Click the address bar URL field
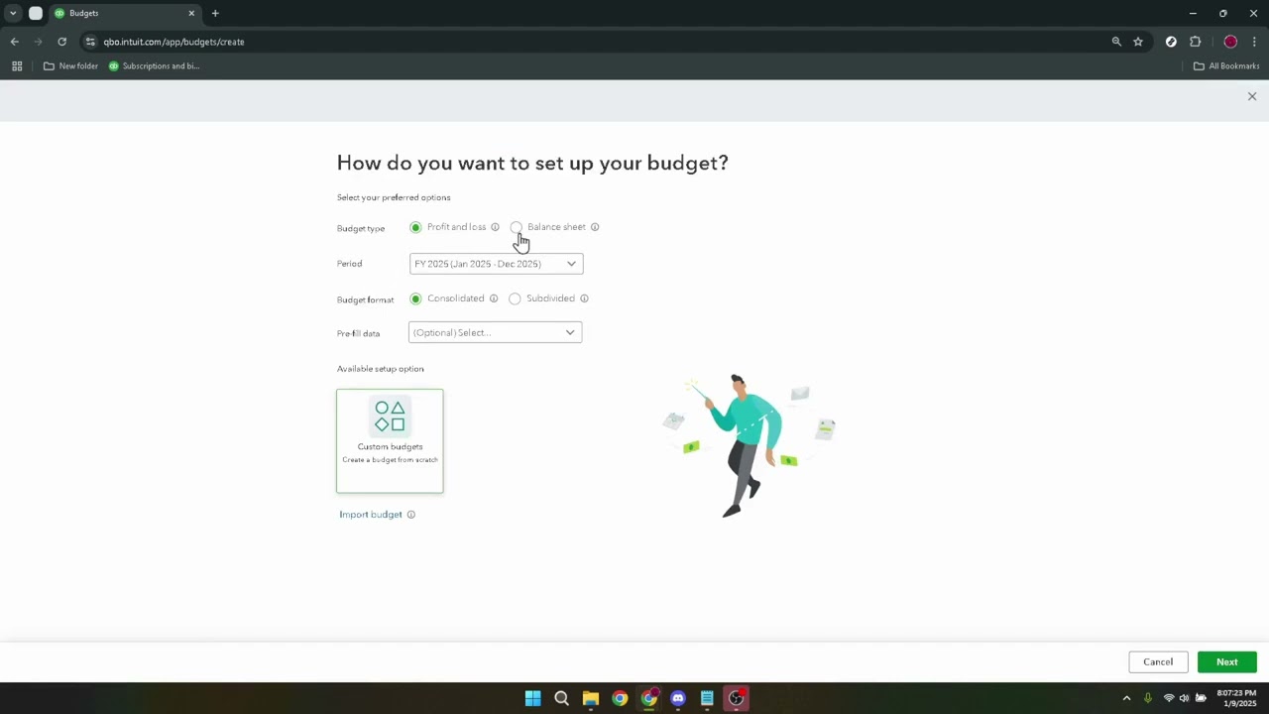Image resolution: width=1269 pixels, height=714 pixels. (x=595, y=42)
